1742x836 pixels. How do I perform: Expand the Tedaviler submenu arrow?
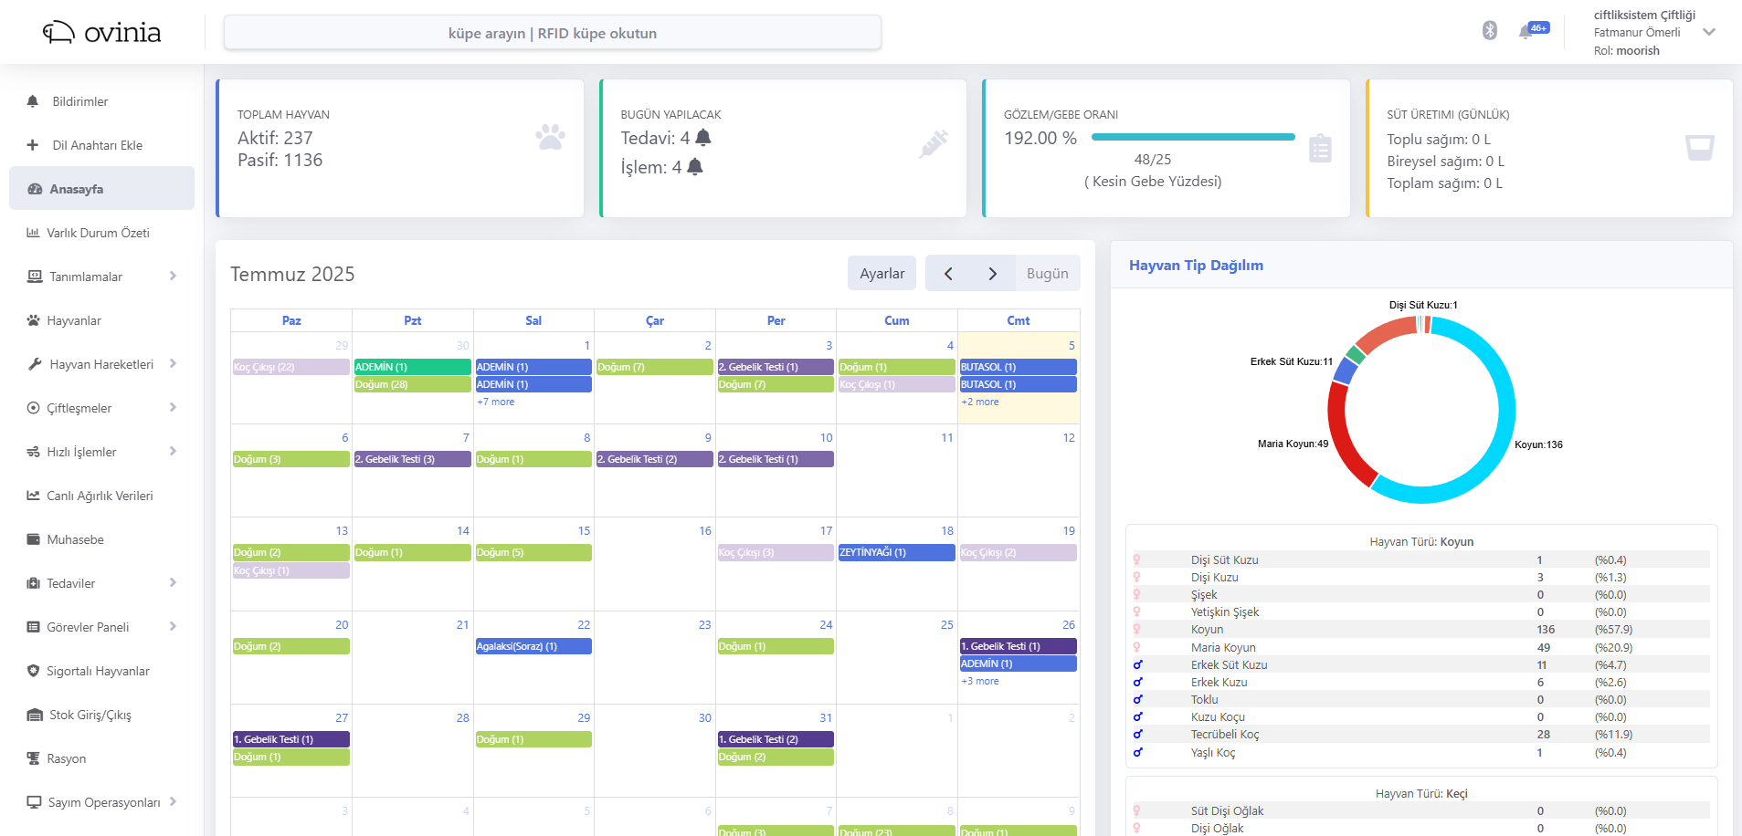tap(173, 582)
